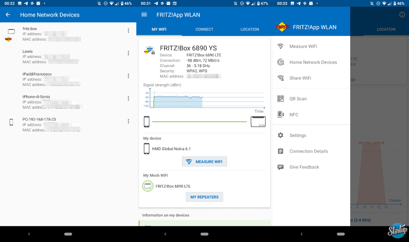This screenshot has width=409, height=242.
Task: Tap the Give Feedback icon
Action: pos(281,167)
